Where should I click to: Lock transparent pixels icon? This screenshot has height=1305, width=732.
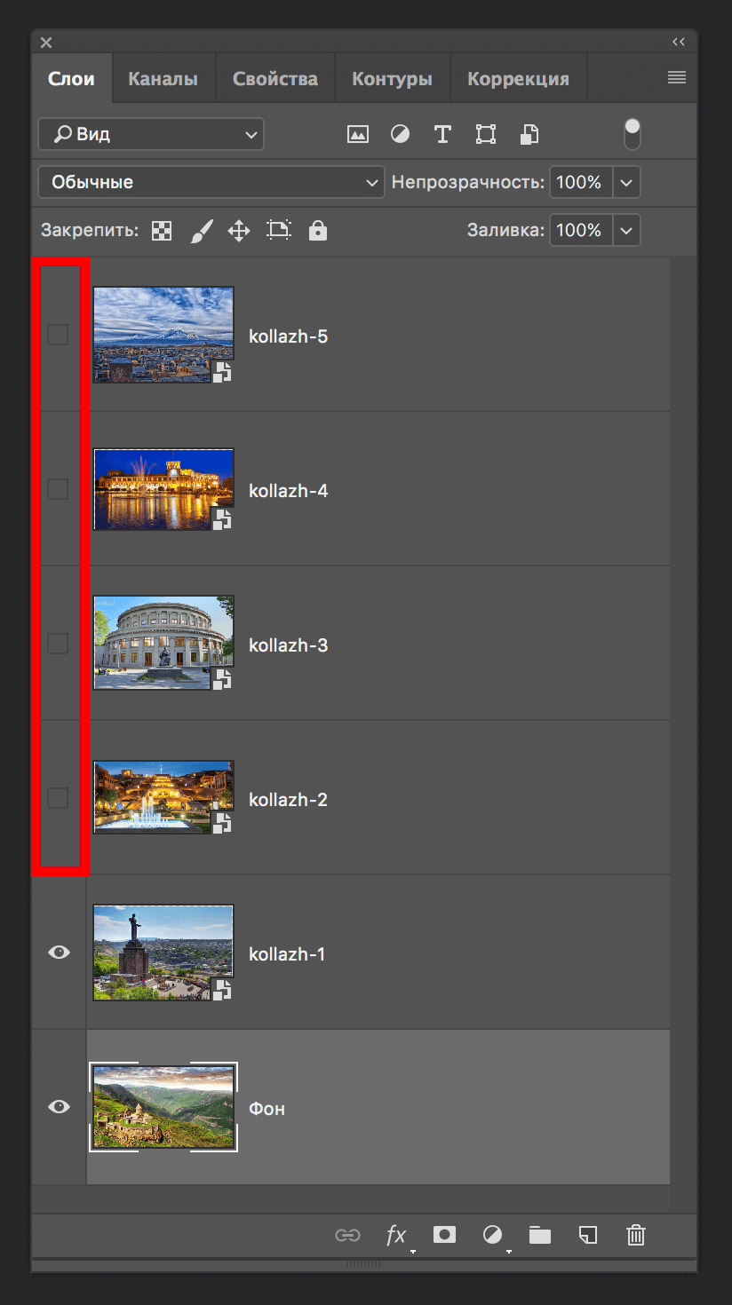[x=162, y=231]
